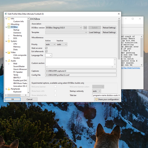This screenshot has height=148, width=148.
Task: Click Reload Settings beside DOSBox version
Action: coord(109,28)
